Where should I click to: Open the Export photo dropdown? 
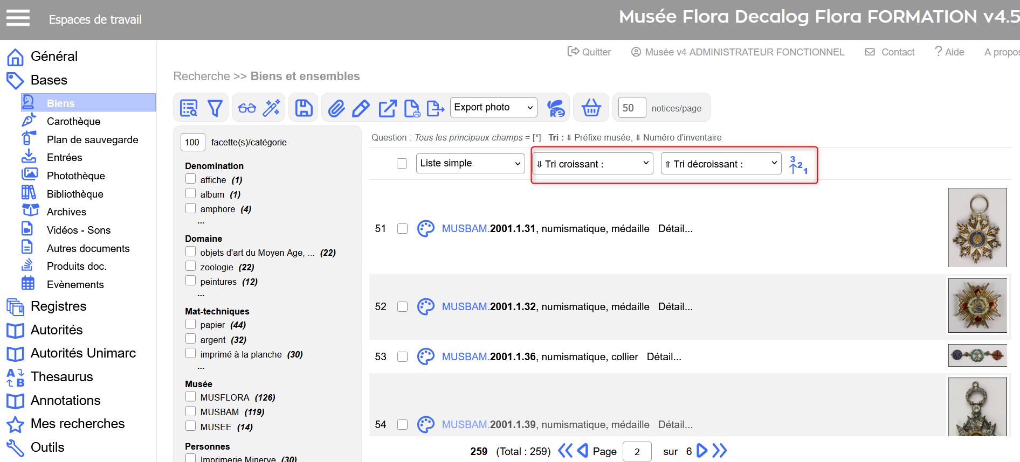(x=493, y=108)
